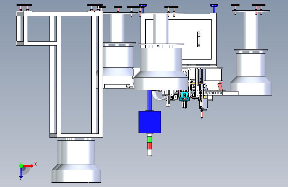Click the green segment of the signal tower light

pos(150,140)
